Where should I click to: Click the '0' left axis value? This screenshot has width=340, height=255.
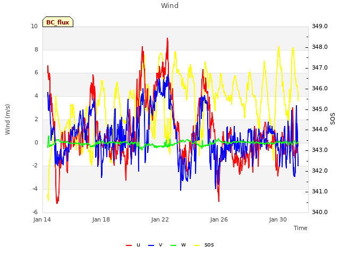[x=36, y=142]
